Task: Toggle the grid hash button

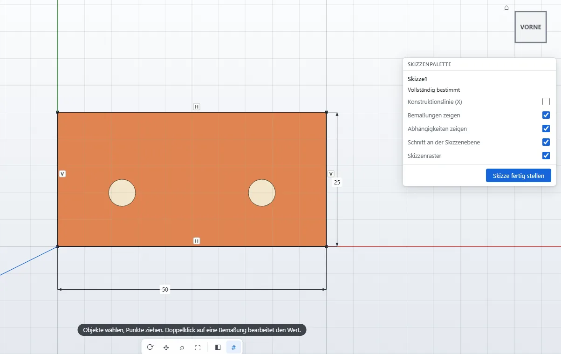Action: coord(233,347)
